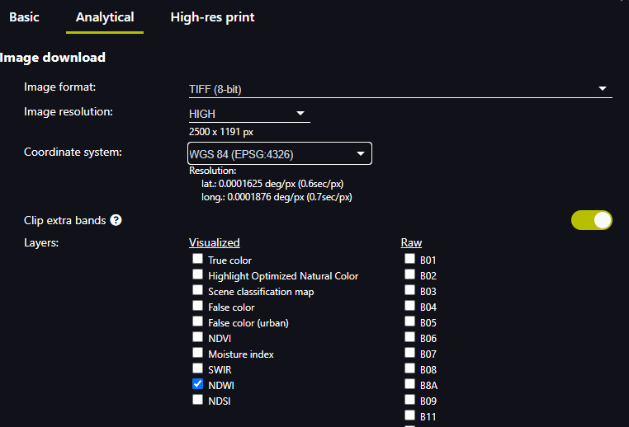
Task: Tick the NDSI layer checkbox
Action: (x=197, y=400)
